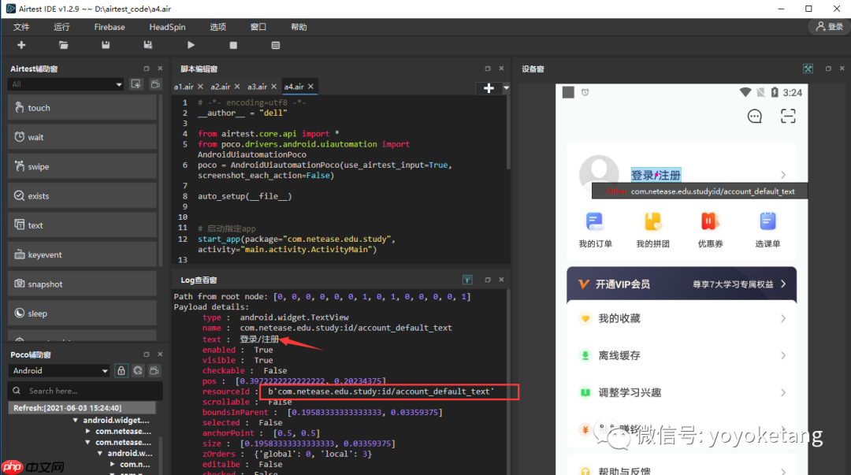Switch to the a2.air script tab

(220, 87)
